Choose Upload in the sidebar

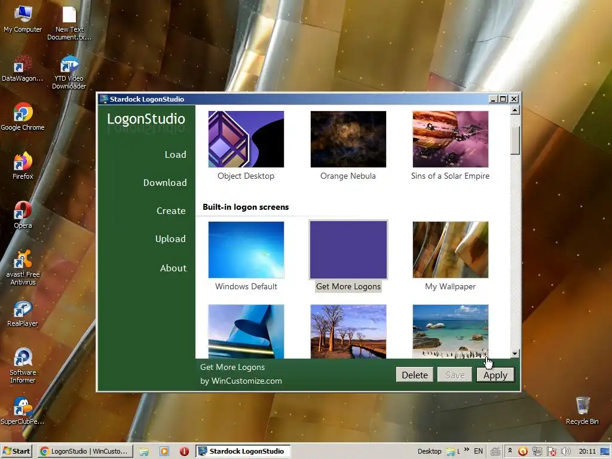click(170, 239)
